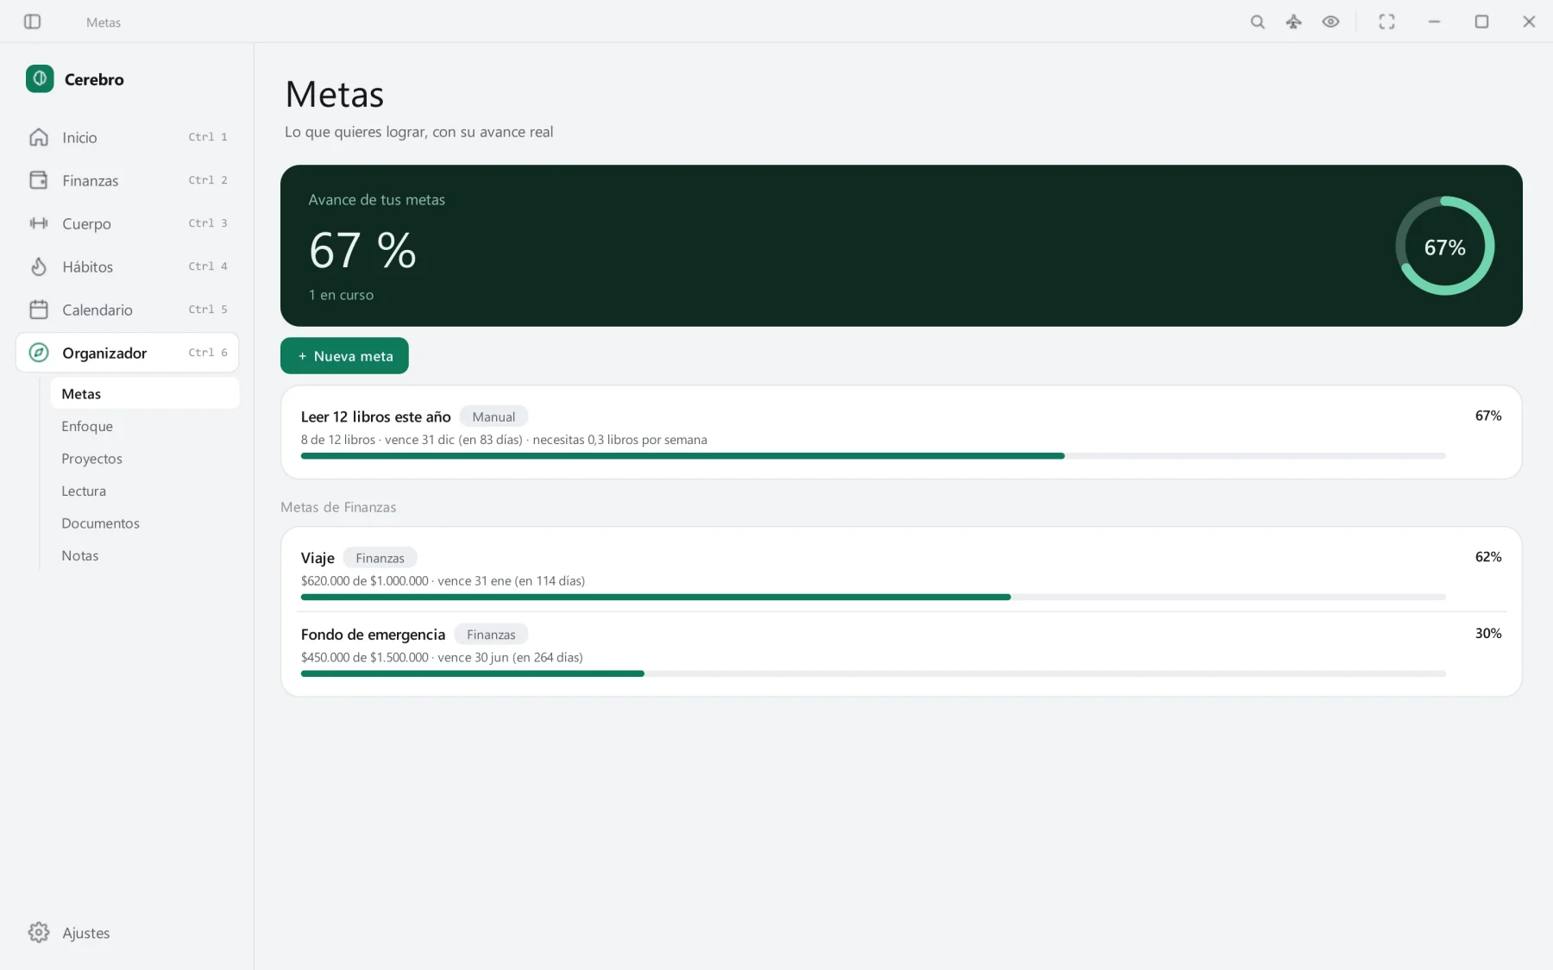Open search with the magnifier icon
Screen dimensions: 1553x970
(x=1257, y=22)
